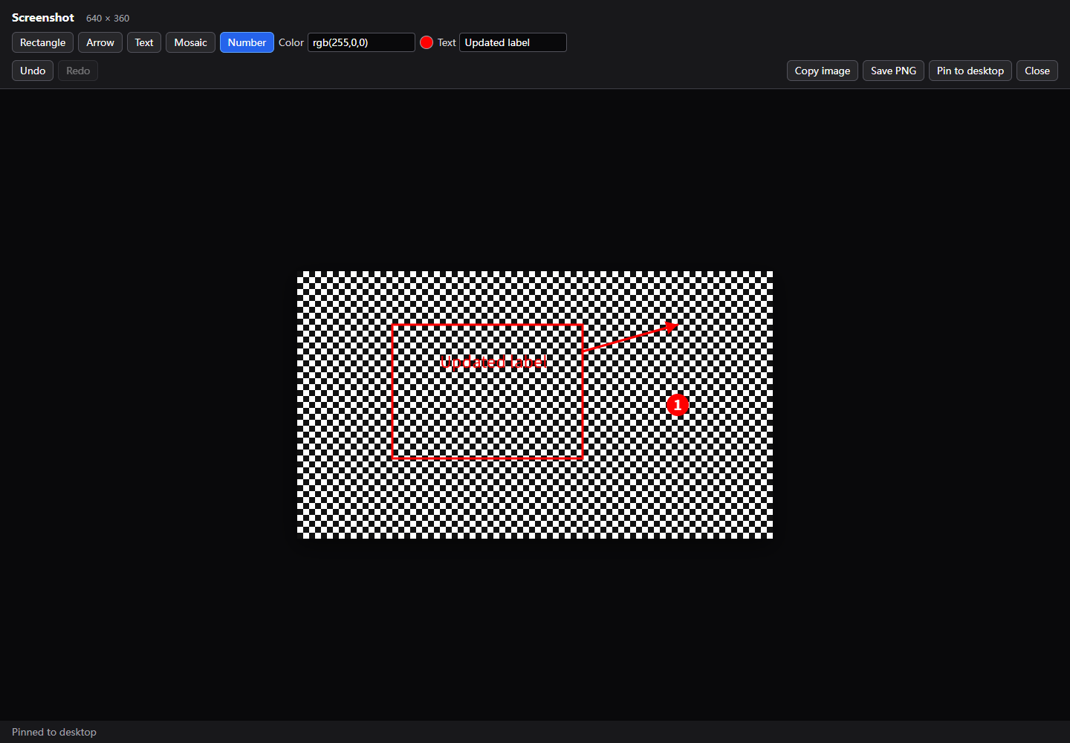Activate the Text annotation tool
The image size is (1070, 743).
pos(144,42)
